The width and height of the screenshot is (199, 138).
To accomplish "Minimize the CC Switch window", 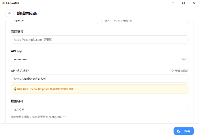I will point(173,3).
